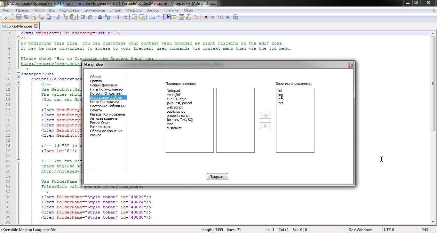
Task: Click Run macro multiple times icon
Action: tap(228, 17)
